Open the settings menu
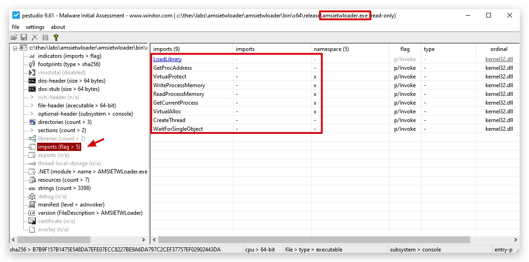Screen dimensions: 529x262 pyautogui.click(x=35, y=27)
